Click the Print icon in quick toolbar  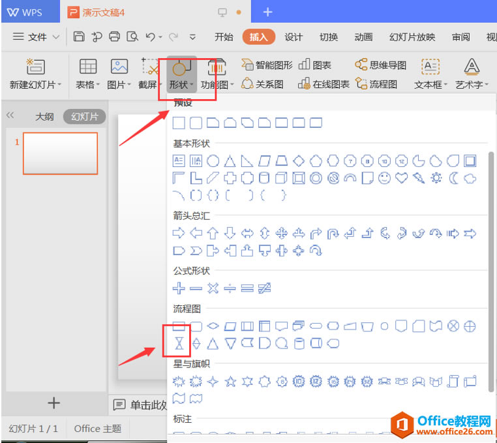114,37
